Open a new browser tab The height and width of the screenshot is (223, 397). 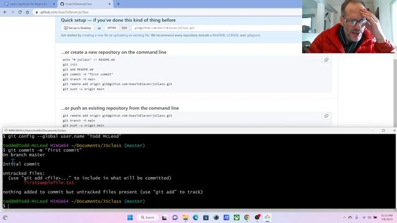pos(118,4)
